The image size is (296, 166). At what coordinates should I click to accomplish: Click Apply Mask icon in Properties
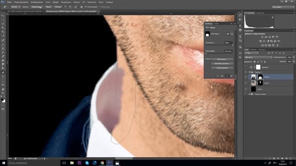(x=222, y=76)
